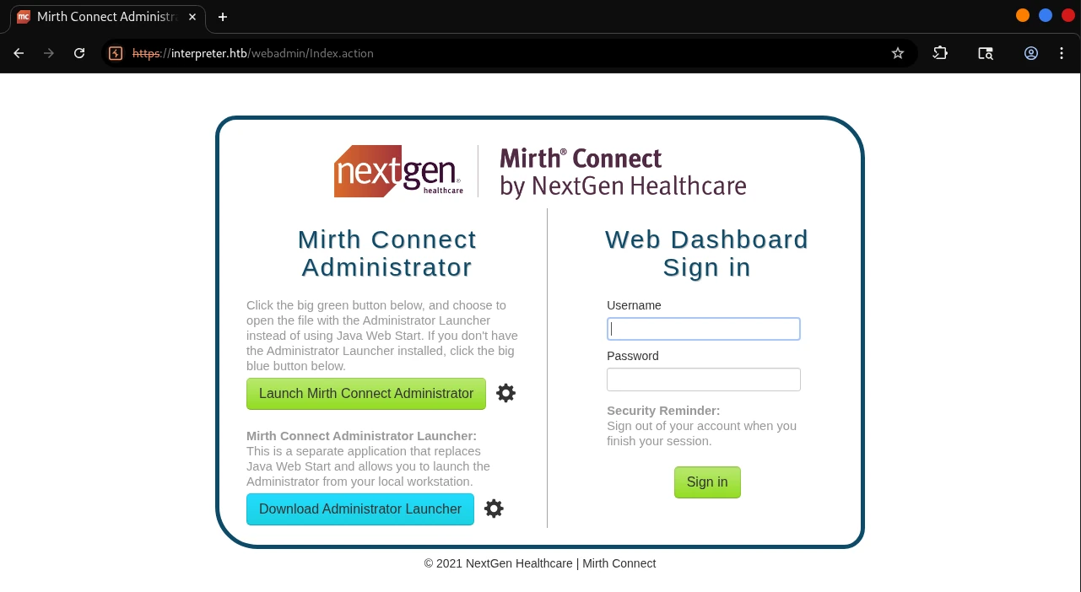Click the gear icon beside Download Administrator Launcher
Screen dimensions: 1081x592
tap(494, 509)
